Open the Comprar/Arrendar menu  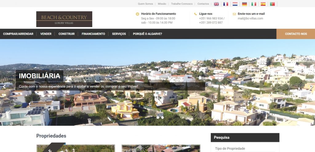pyautogui.click(x=18, y=34)
